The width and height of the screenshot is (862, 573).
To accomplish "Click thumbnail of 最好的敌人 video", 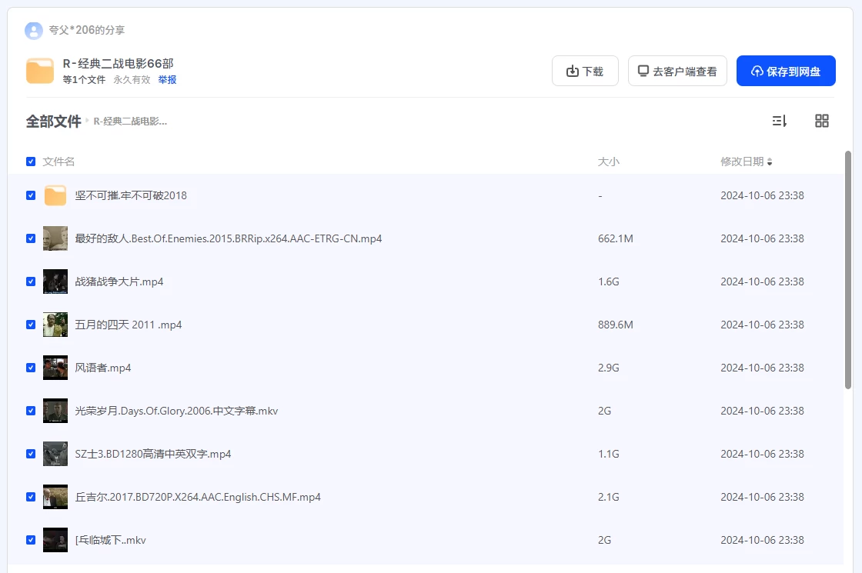I will (55, 238).
